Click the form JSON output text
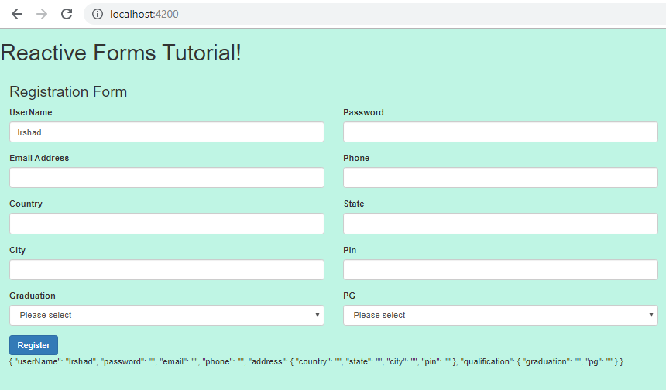666x390 pixels. coord(316,361)
